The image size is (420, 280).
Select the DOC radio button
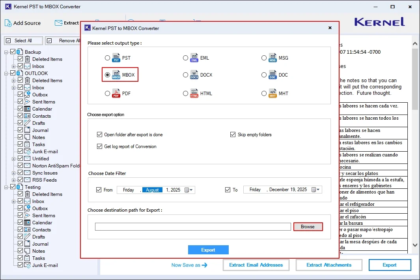pyautogui.click(x=264, y=75)
